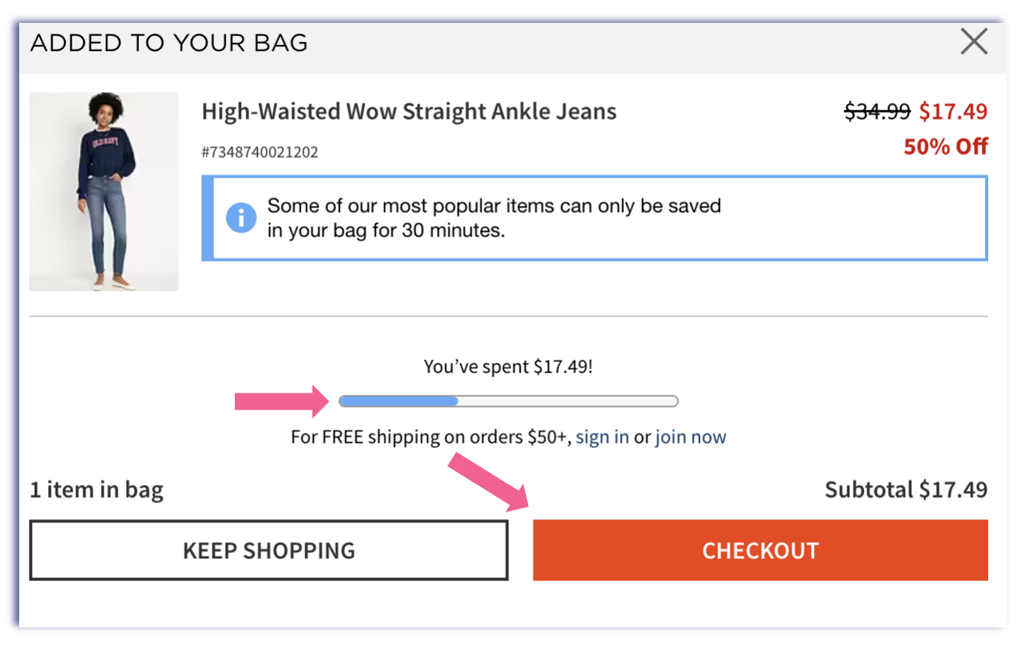Viewport: 1028px width, 651px height.
Task: Click the 1 item in bag label
Action: (97, 490)
